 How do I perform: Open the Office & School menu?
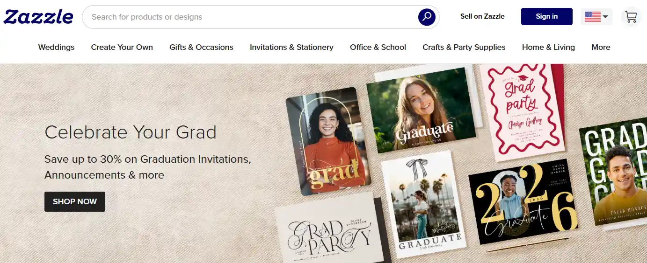pyautogui.click(x=378, y=47)
